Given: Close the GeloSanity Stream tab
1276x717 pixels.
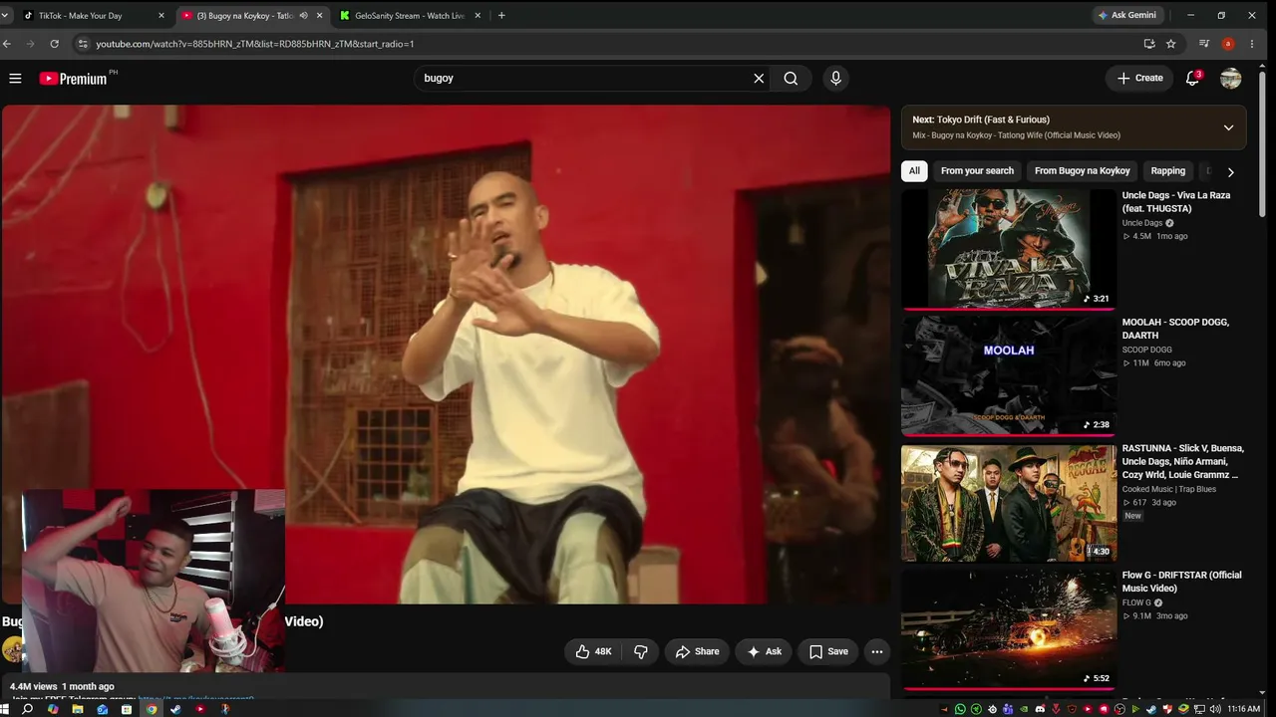Looking at the screenshot, I should point(478,16).
